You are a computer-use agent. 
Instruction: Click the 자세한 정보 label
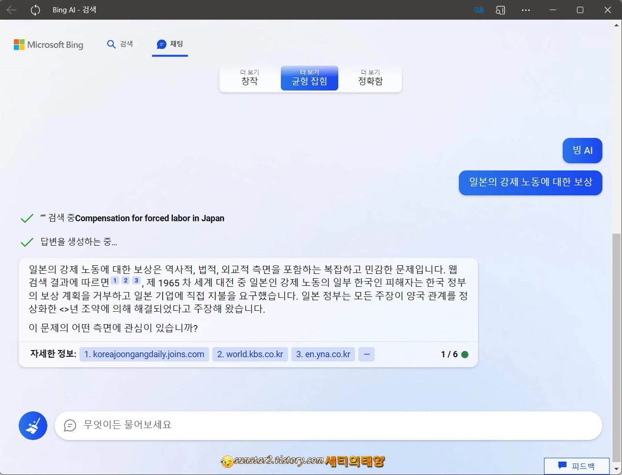coord(53,354)
